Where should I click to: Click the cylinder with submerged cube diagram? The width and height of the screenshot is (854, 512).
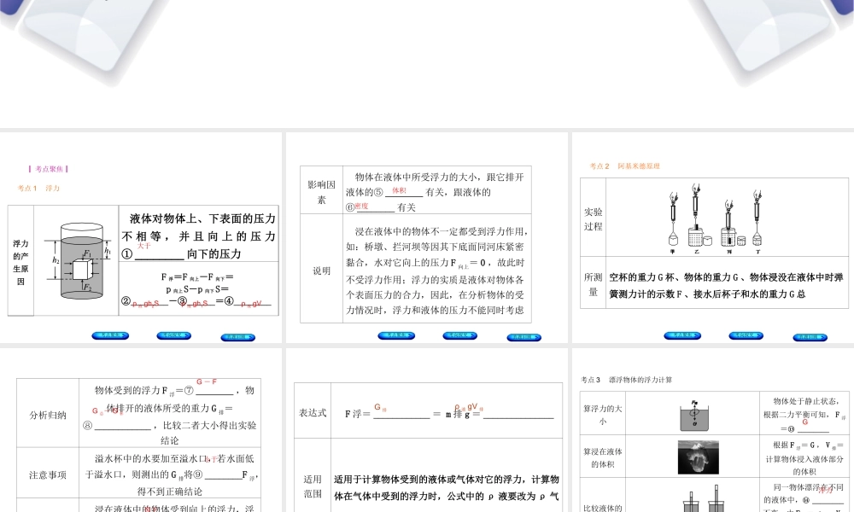pos(79,260)
